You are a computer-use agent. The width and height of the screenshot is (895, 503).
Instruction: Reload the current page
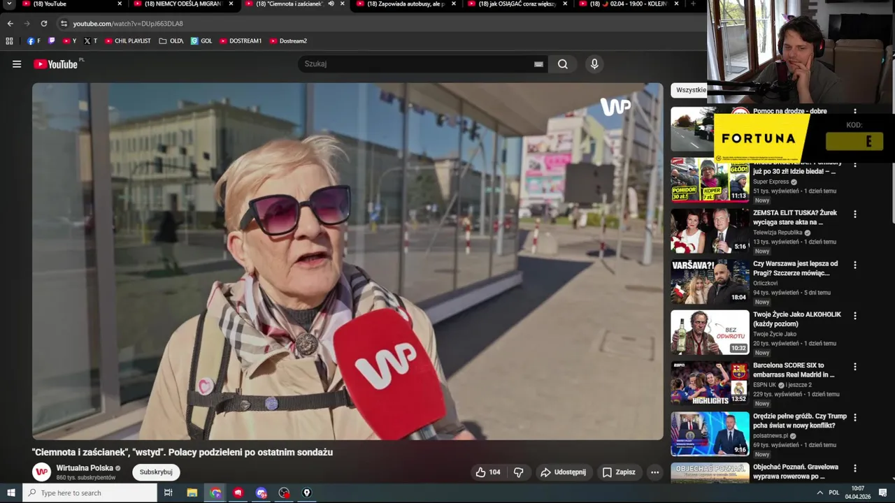43,24
